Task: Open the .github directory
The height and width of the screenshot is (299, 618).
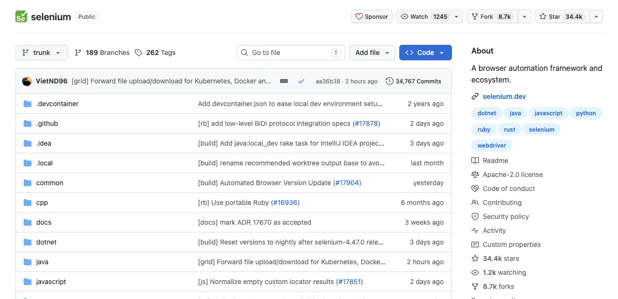Action: [x=47, y=123]
